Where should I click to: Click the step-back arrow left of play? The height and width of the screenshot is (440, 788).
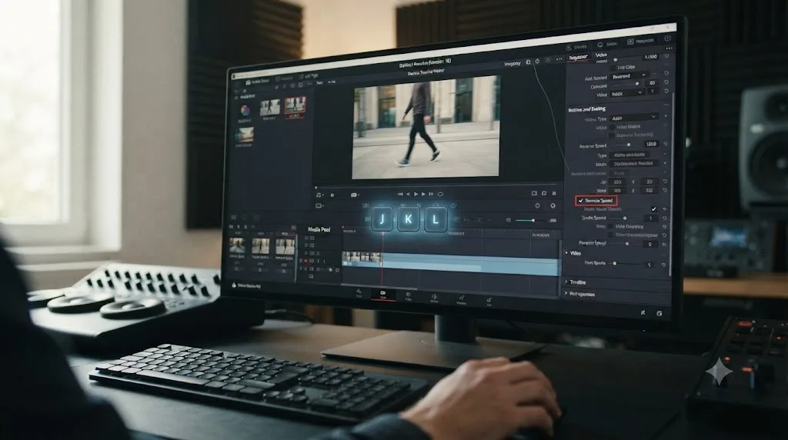(408, 194)
